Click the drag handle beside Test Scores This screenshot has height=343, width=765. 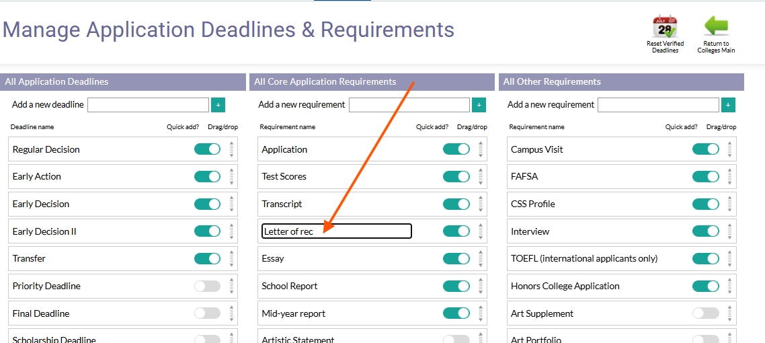(481, 177)
